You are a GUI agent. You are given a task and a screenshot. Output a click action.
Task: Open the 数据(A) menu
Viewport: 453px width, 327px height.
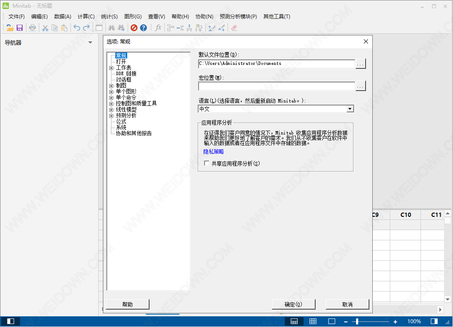pos(63,17)
